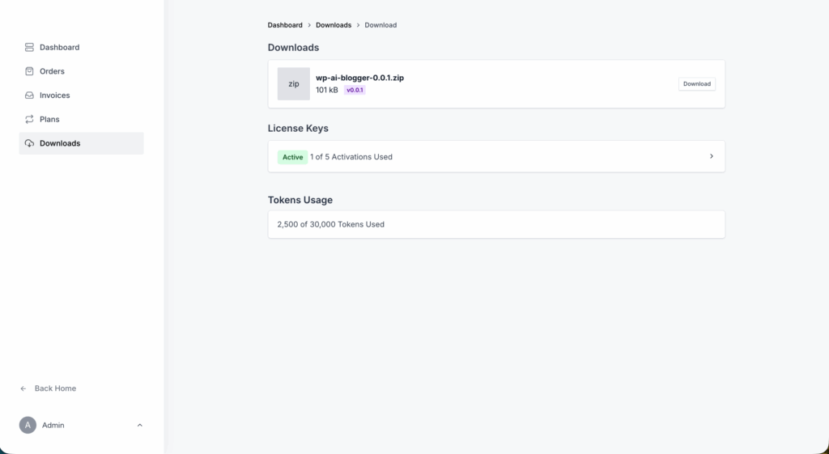Screen dimensions: 829x454
Task: Click the Plans repeat arrows icon
Action: 30,120
